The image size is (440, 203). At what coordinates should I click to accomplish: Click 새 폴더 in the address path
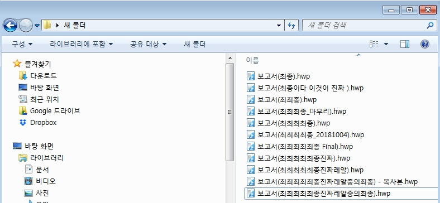(x=75, y=26)
